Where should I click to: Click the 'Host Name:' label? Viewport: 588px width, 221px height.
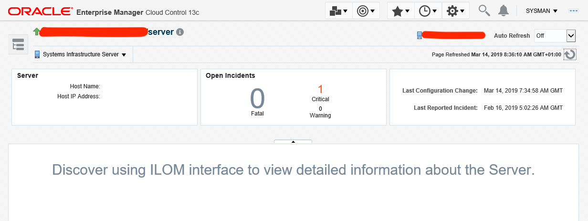click(85, 86)
